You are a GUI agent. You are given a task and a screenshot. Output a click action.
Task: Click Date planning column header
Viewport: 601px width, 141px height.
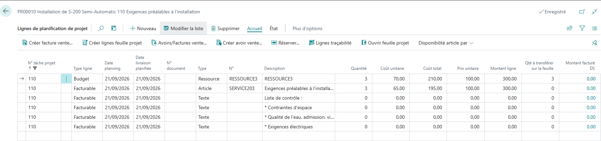(112, 66)
